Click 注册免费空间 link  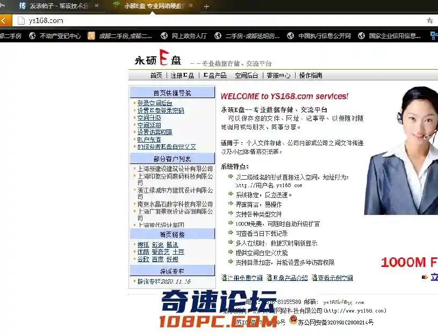coord(245,278)
